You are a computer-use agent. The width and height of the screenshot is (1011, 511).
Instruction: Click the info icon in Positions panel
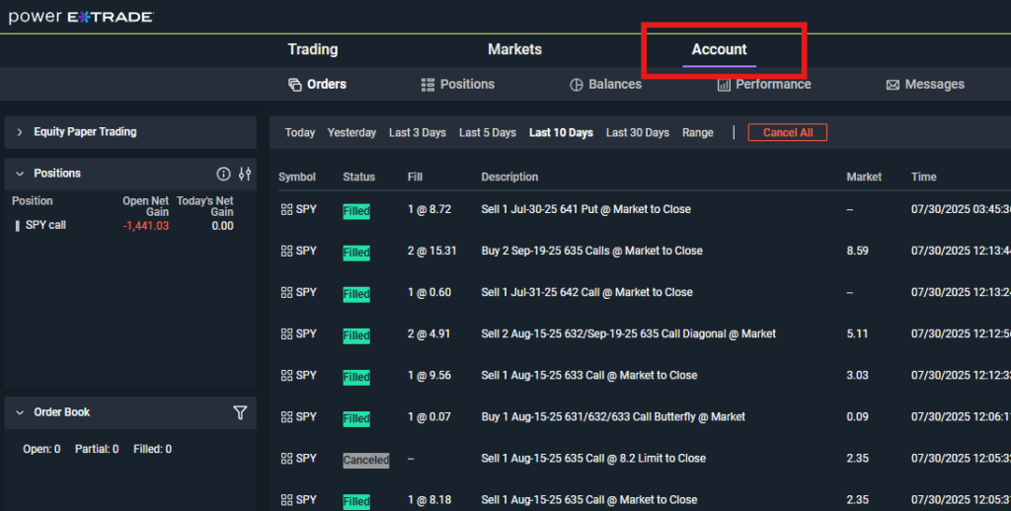click(223, 174)
